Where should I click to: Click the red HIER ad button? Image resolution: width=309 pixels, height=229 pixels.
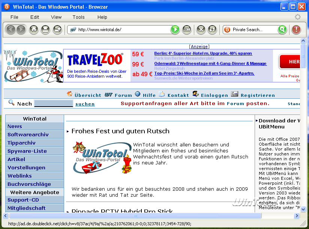click(289, 62)
